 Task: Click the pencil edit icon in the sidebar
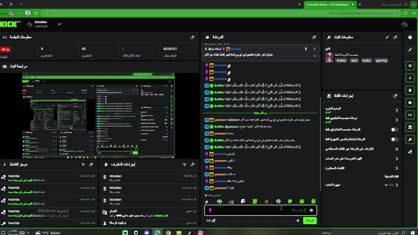tap(410, 50)
